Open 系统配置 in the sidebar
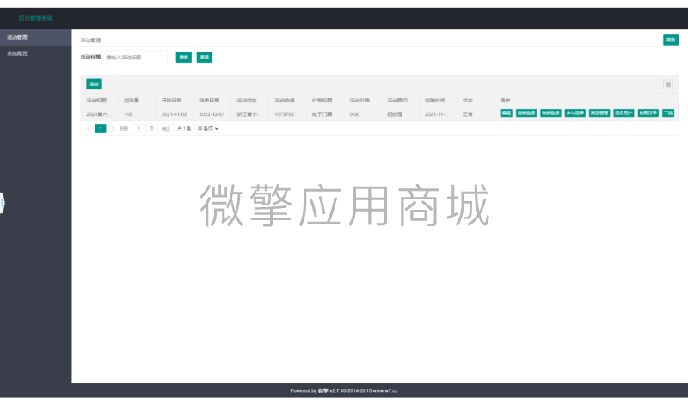The height and width of the screenshot is (411, 688). pos(35,53)
